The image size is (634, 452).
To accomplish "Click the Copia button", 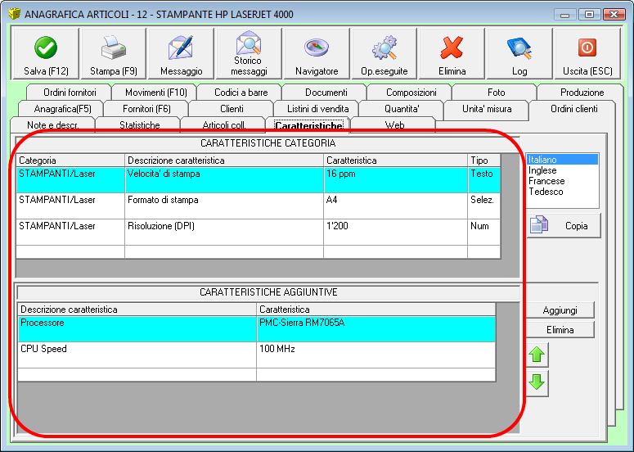I will (x=564, y=225).
